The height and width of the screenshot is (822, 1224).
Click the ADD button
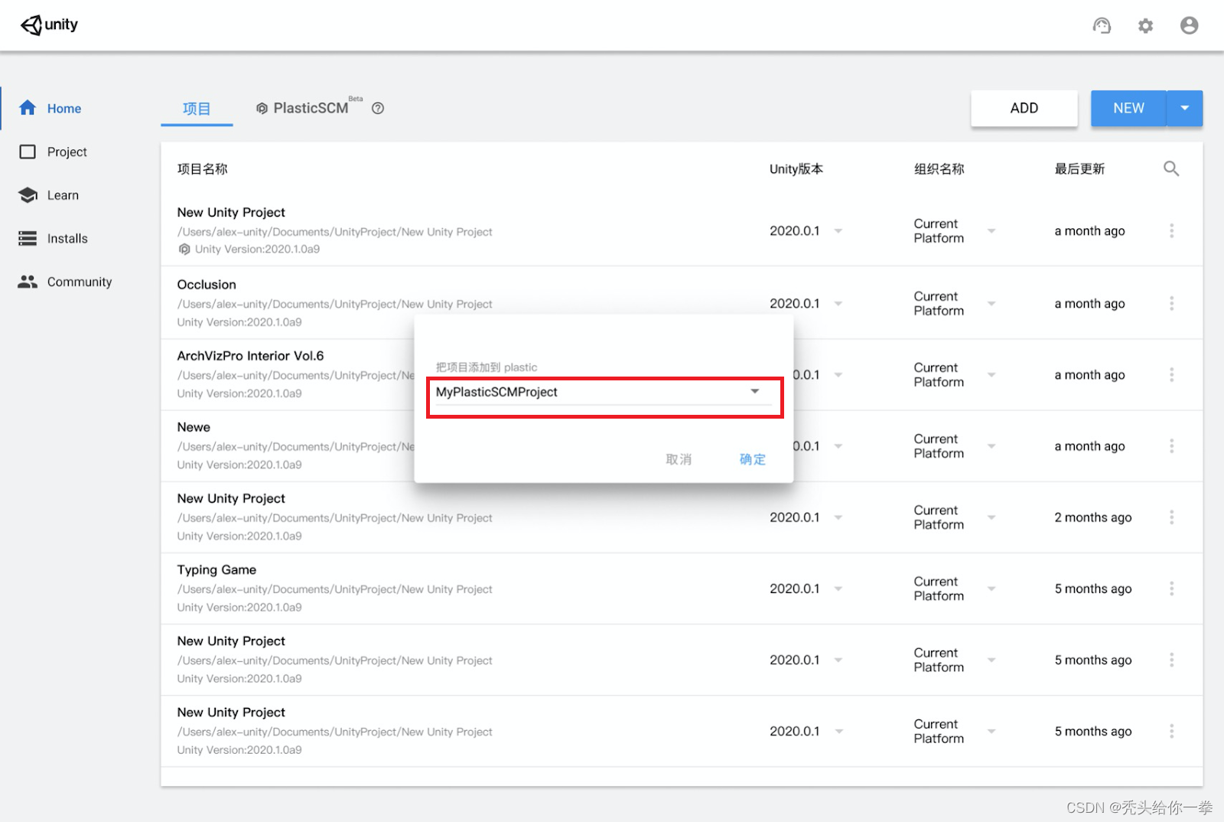1024,108
